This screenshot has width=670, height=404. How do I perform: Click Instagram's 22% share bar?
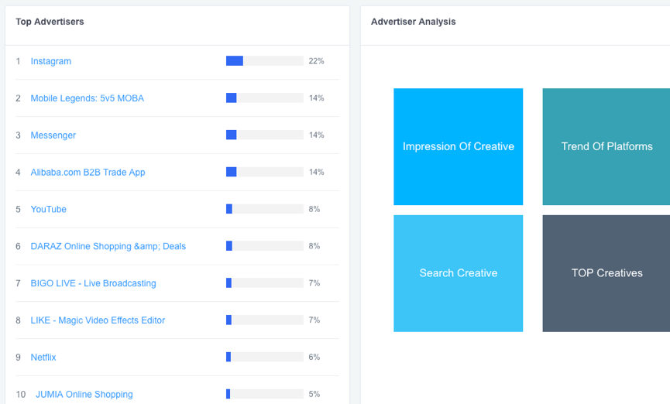click(264, 61)
